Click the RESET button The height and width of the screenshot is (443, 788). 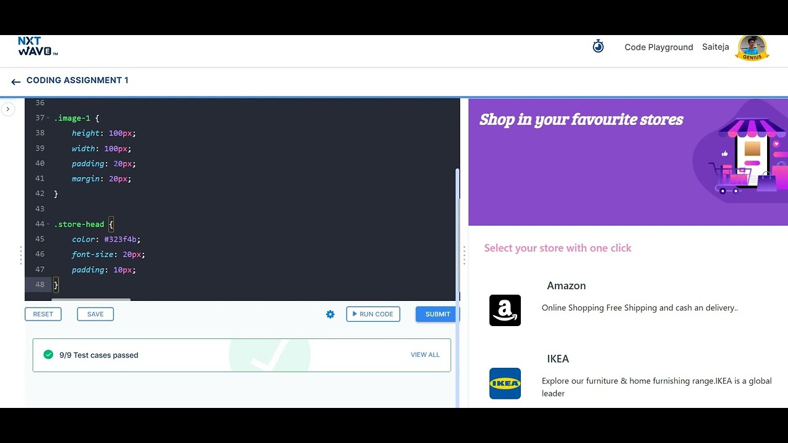tap(43, 314)
